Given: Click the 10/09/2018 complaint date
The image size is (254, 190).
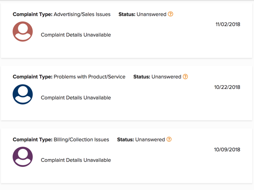Looking at the screenshot, I should pyautogui.click(x=227, y=150).
